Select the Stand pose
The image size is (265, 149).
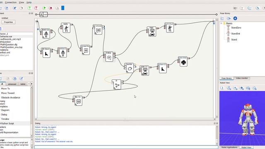234,40
